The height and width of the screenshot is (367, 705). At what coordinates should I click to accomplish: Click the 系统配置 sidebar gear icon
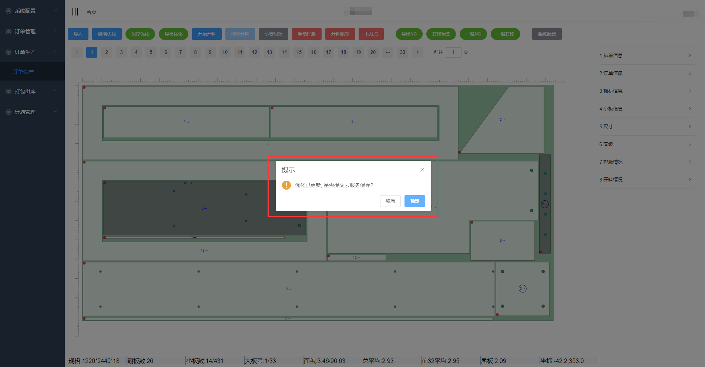coord(9,11)
